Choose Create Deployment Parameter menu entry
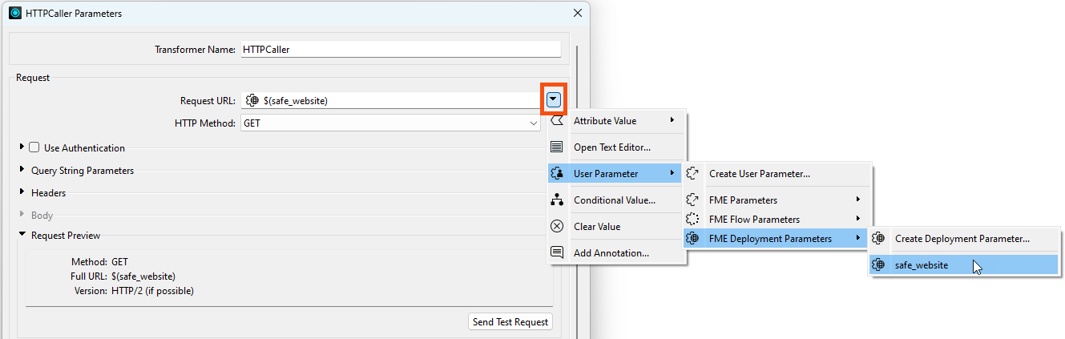Screen dimensions: 1065x339 (x=962, y=238)
